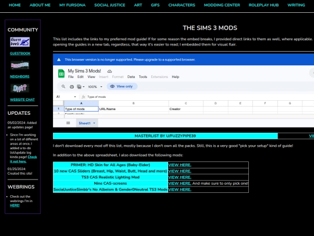Open the Sheet1 tab dropdown arrow
This screenshot has height=236, width=314.
(94, 123)
